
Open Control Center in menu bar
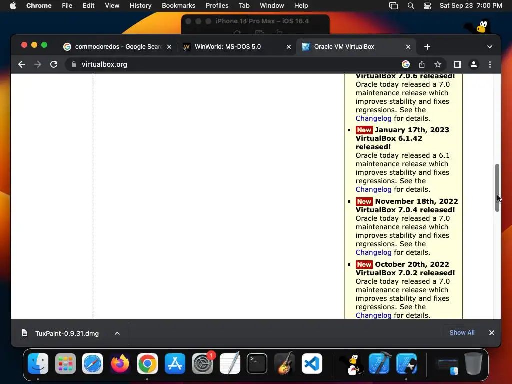[427, 6]
